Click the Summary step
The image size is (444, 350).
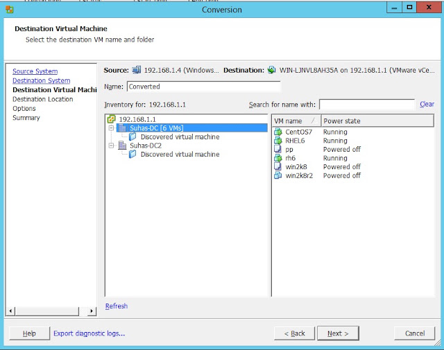click(26, 118)
